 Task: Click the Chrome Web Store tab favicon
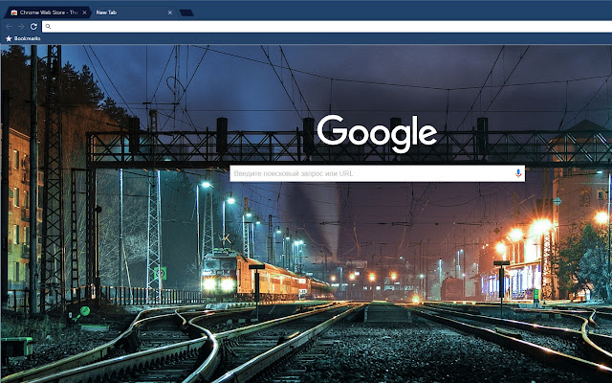click(x=14, y=12)
